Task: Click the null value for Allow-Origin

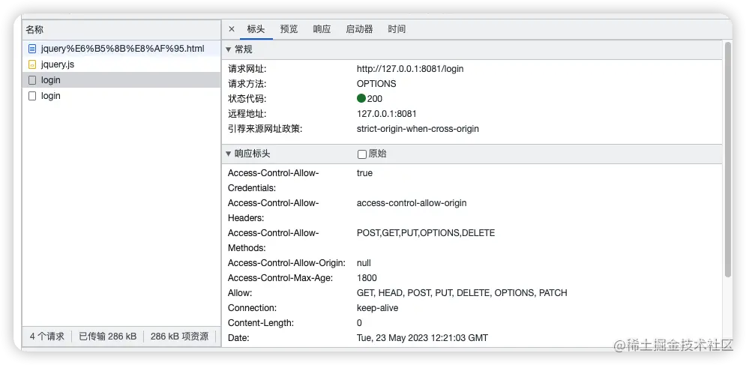Action: tap(364, 263)
